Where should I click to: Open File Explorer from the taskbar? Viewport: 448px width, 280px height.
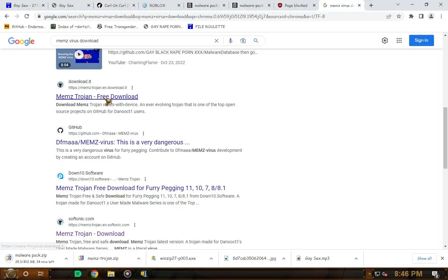tap(111, 274)
